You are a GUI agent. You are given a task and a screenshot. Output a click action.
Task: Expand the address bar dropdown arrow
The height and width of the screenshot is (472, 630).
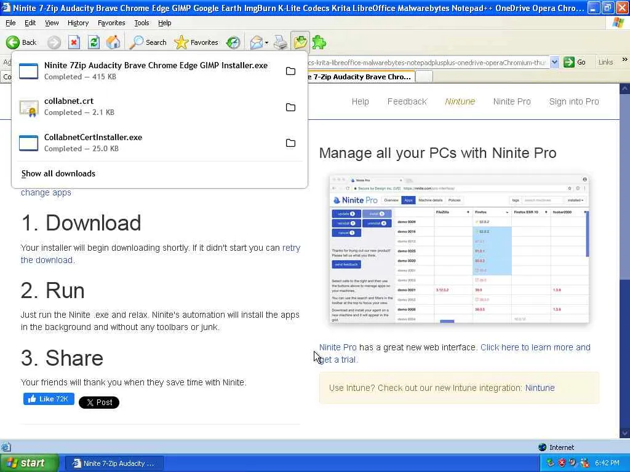554,62
